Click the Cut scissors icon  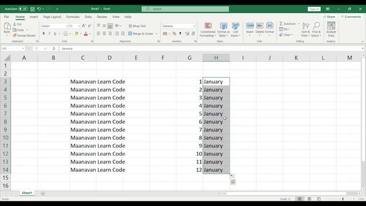click(14, 24)
